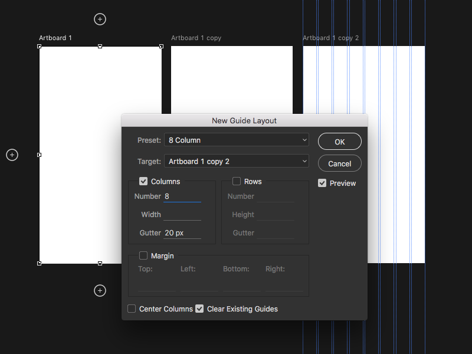Click the New Guide Layout title bar
Screen dimensions: 472x354
[244, 120]
